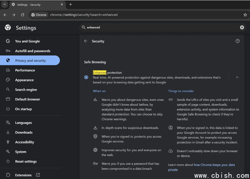The image size is (250, 179).
Task: Open the Appearance settings section
Action: click(24, 80)
